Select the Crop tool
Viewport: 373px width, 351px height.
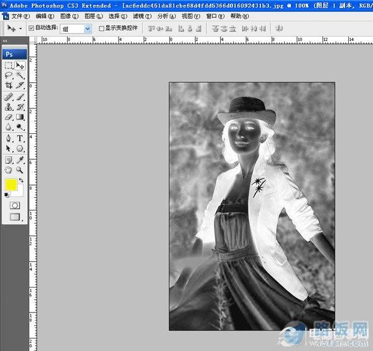click(x=9, y=85)
